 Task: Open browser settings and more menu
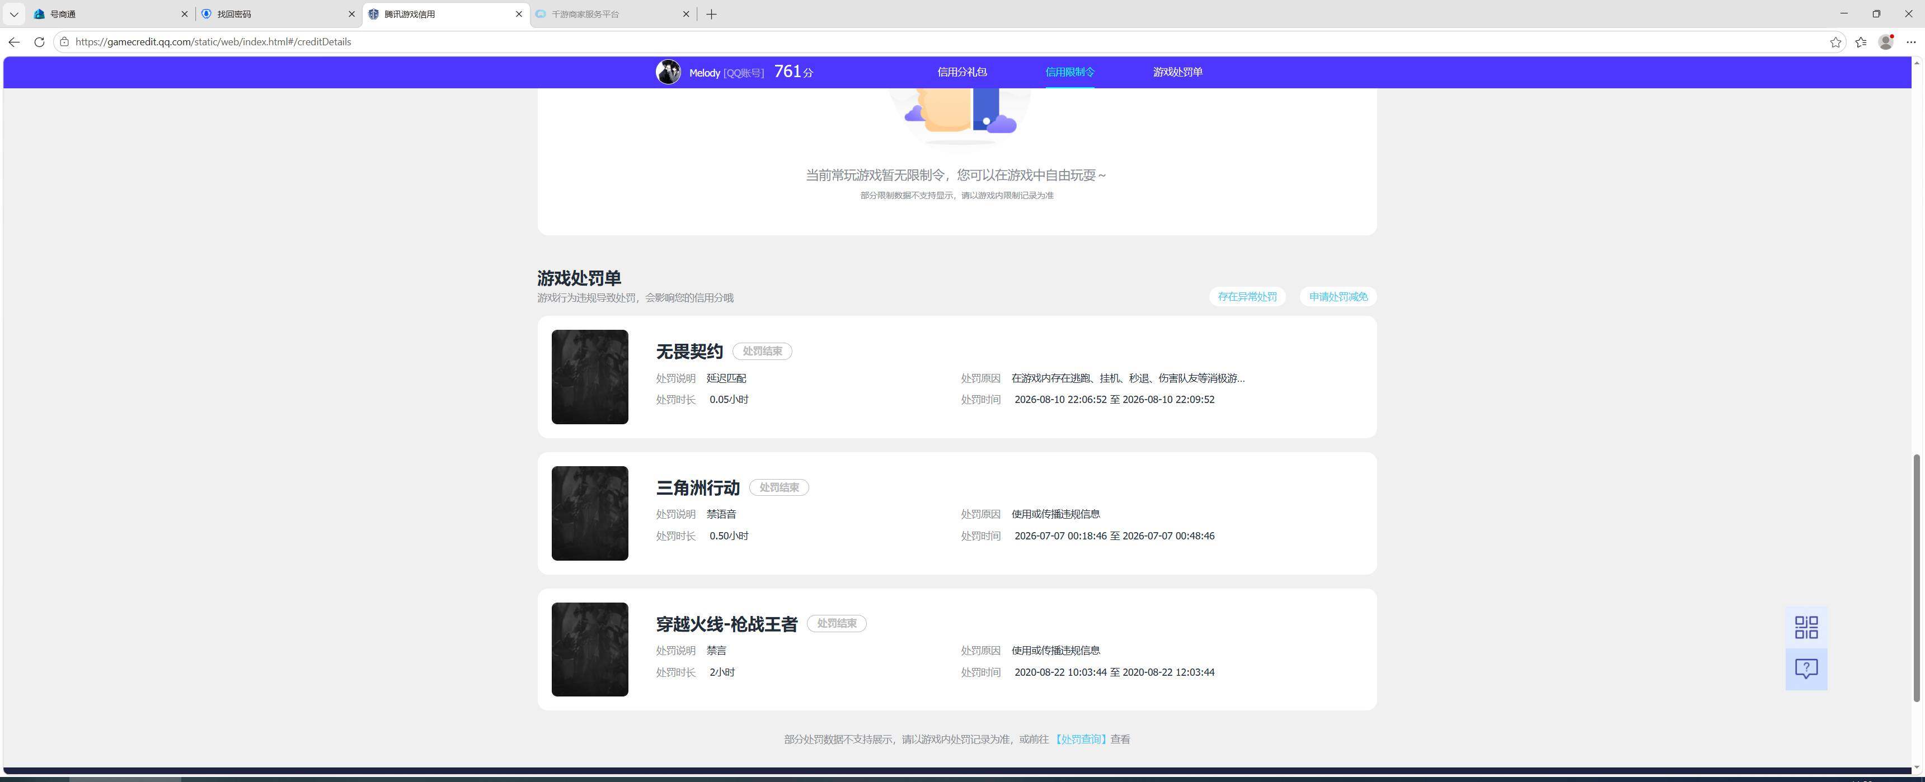[1911, 42]
